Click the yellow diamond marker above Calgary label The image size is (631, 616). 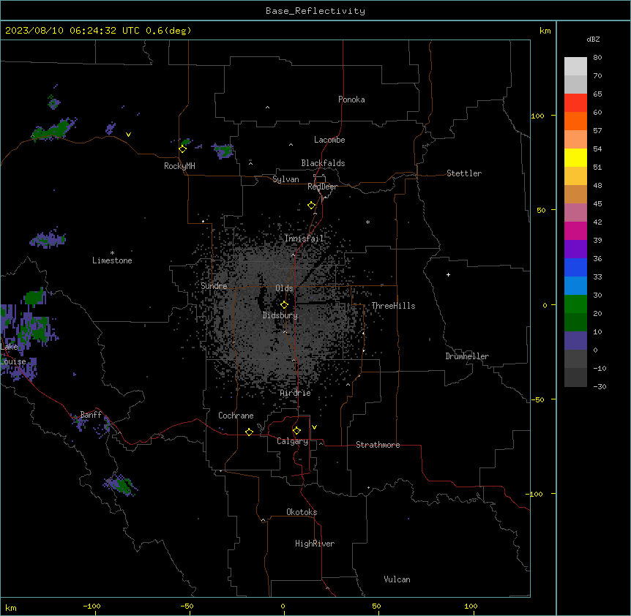[x=296, y=431]
